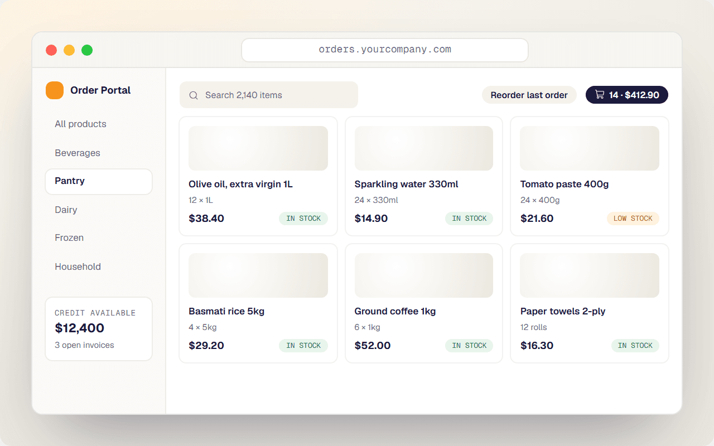Open the Paper towels product image

(x=590, y=275)
